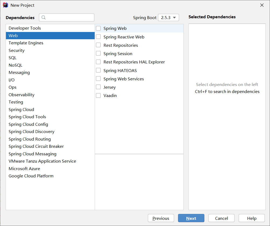Enable the Spring Web checkbox
Viewport: 270px width, 226px height.
[98, 28]
